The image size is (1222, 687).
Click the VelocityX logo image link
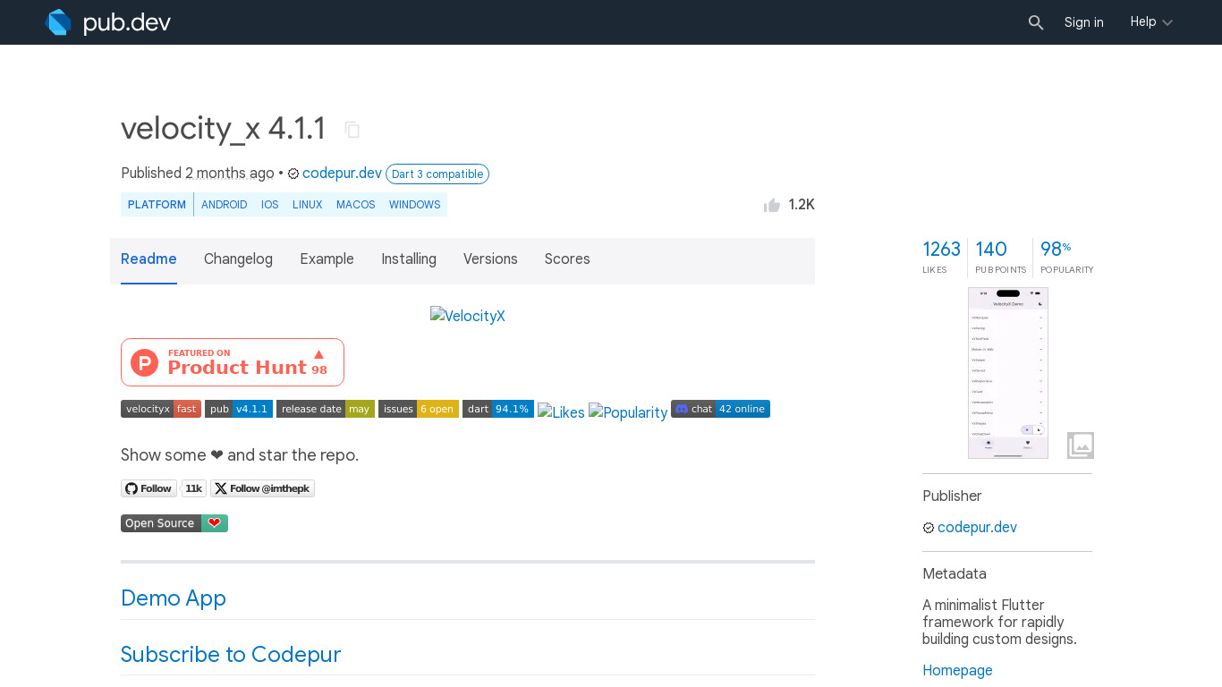tap(468, 316)
